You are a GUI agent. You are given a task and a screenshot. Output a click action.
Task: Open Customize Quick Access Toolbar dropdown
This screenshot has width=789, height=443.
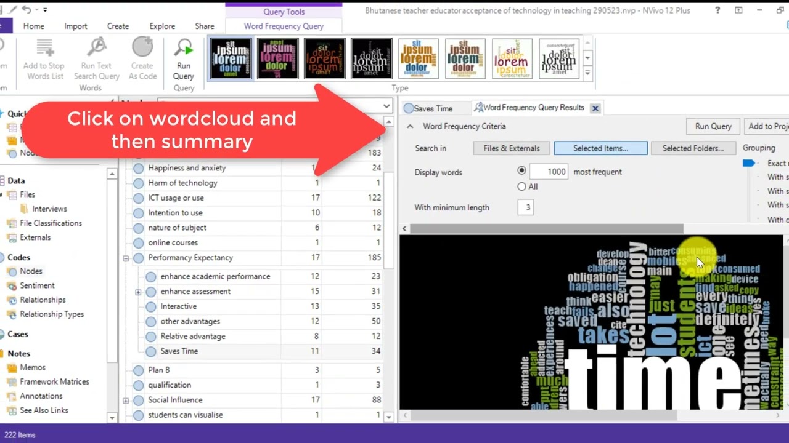click(45, 10)
